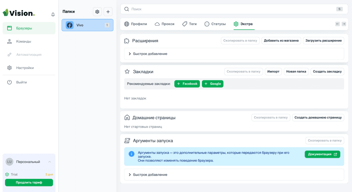Image resolution: width=352 pixels, height=192 pixels.
Task: Click the Статусы dots icon
Action: tap(207, 24)
